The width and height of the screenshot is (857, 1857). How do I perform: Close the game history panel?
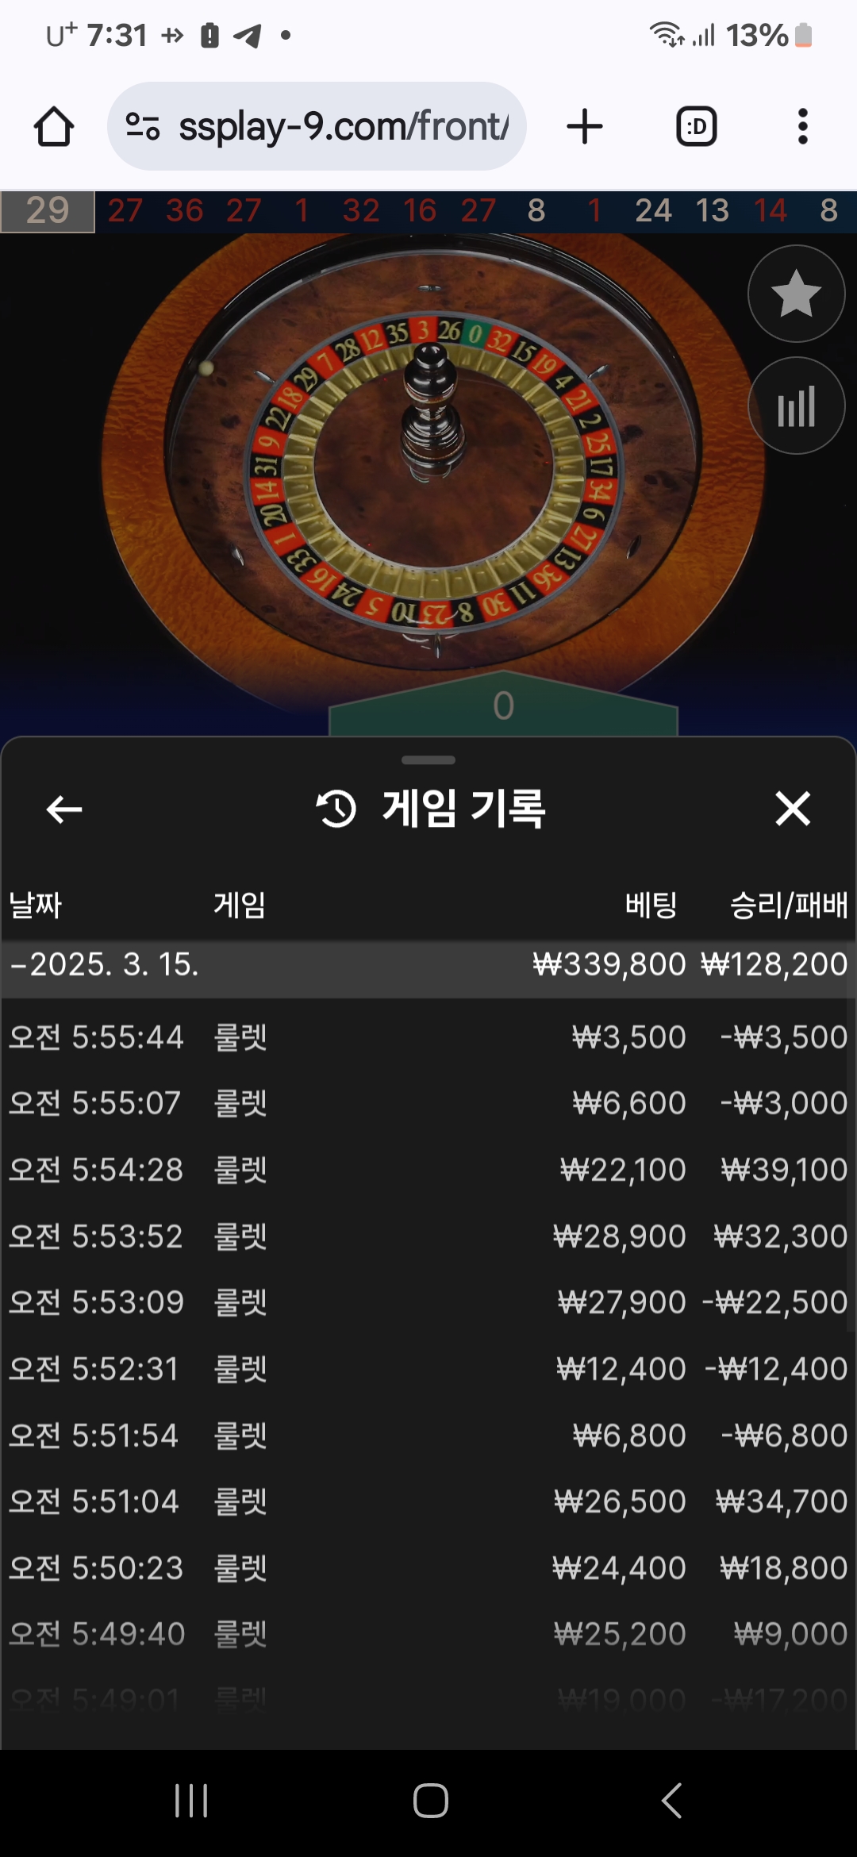(793, 809)
